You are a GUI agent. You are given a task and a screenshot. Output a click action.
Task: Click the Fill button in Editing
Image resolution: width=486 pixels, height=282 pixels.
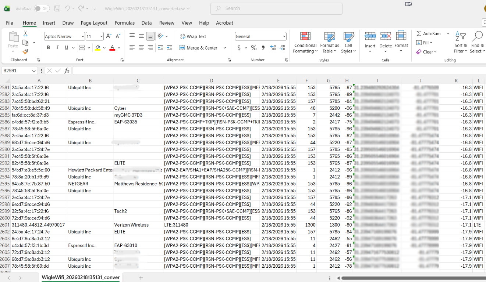pyautogui.click(x=425, y=43)
